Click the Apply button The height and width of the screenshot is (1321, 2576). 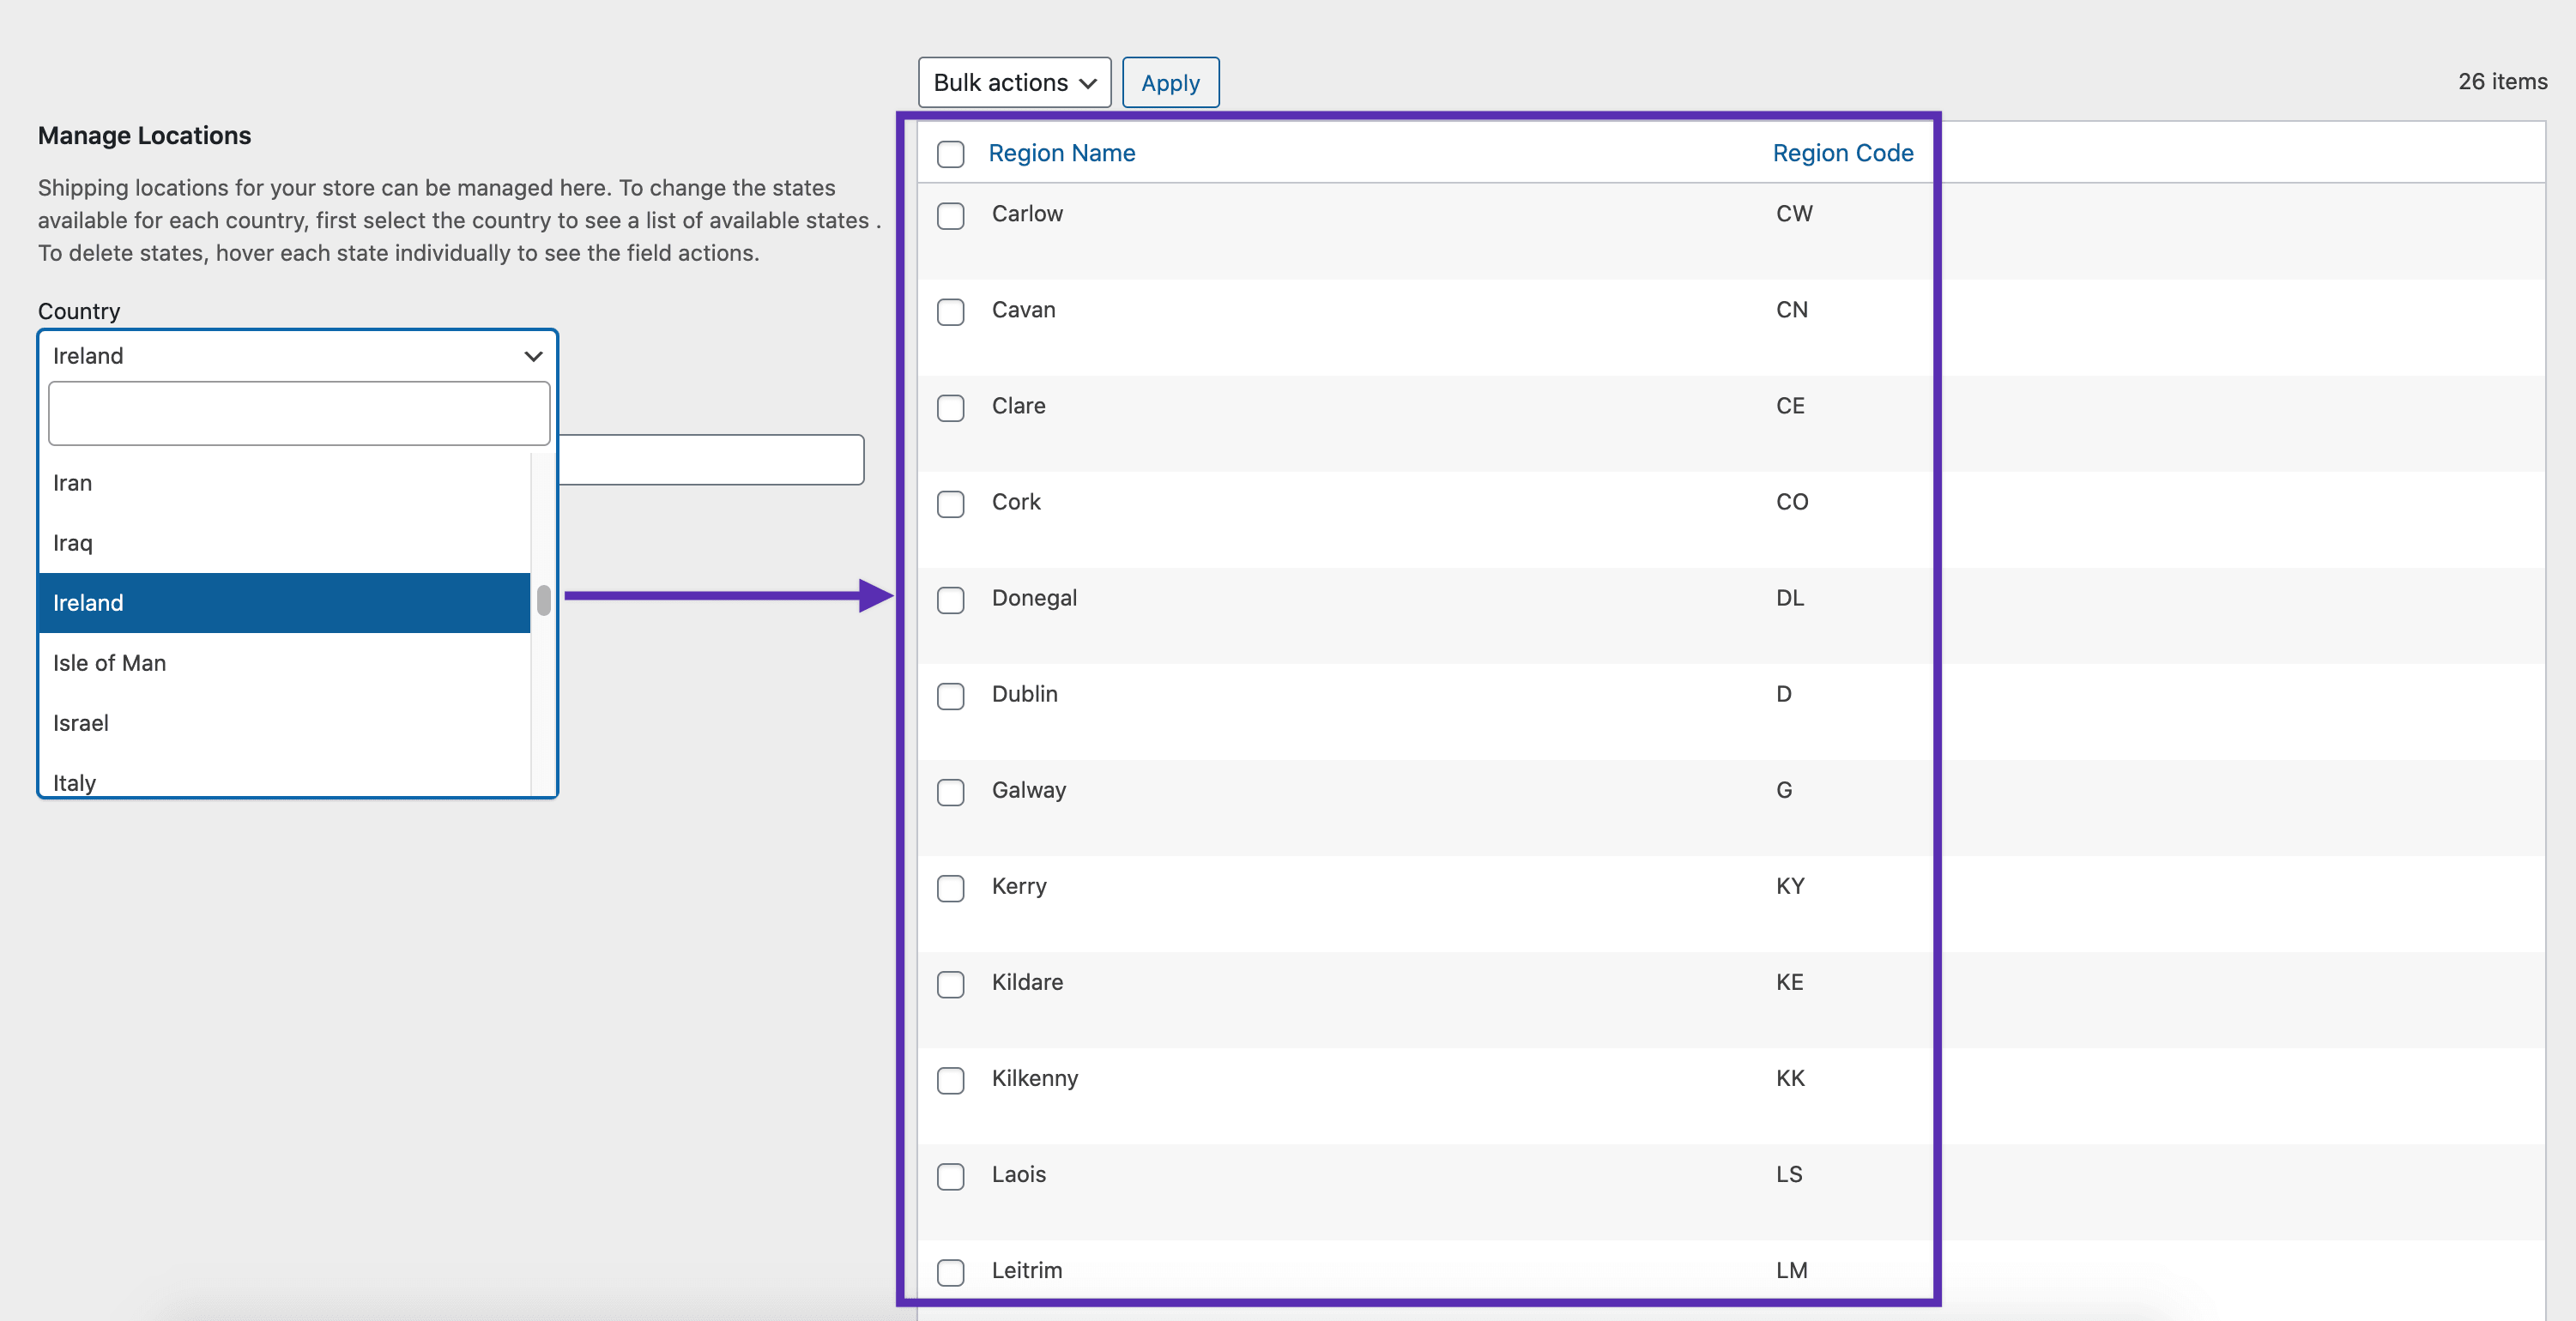coord(1170,82)
